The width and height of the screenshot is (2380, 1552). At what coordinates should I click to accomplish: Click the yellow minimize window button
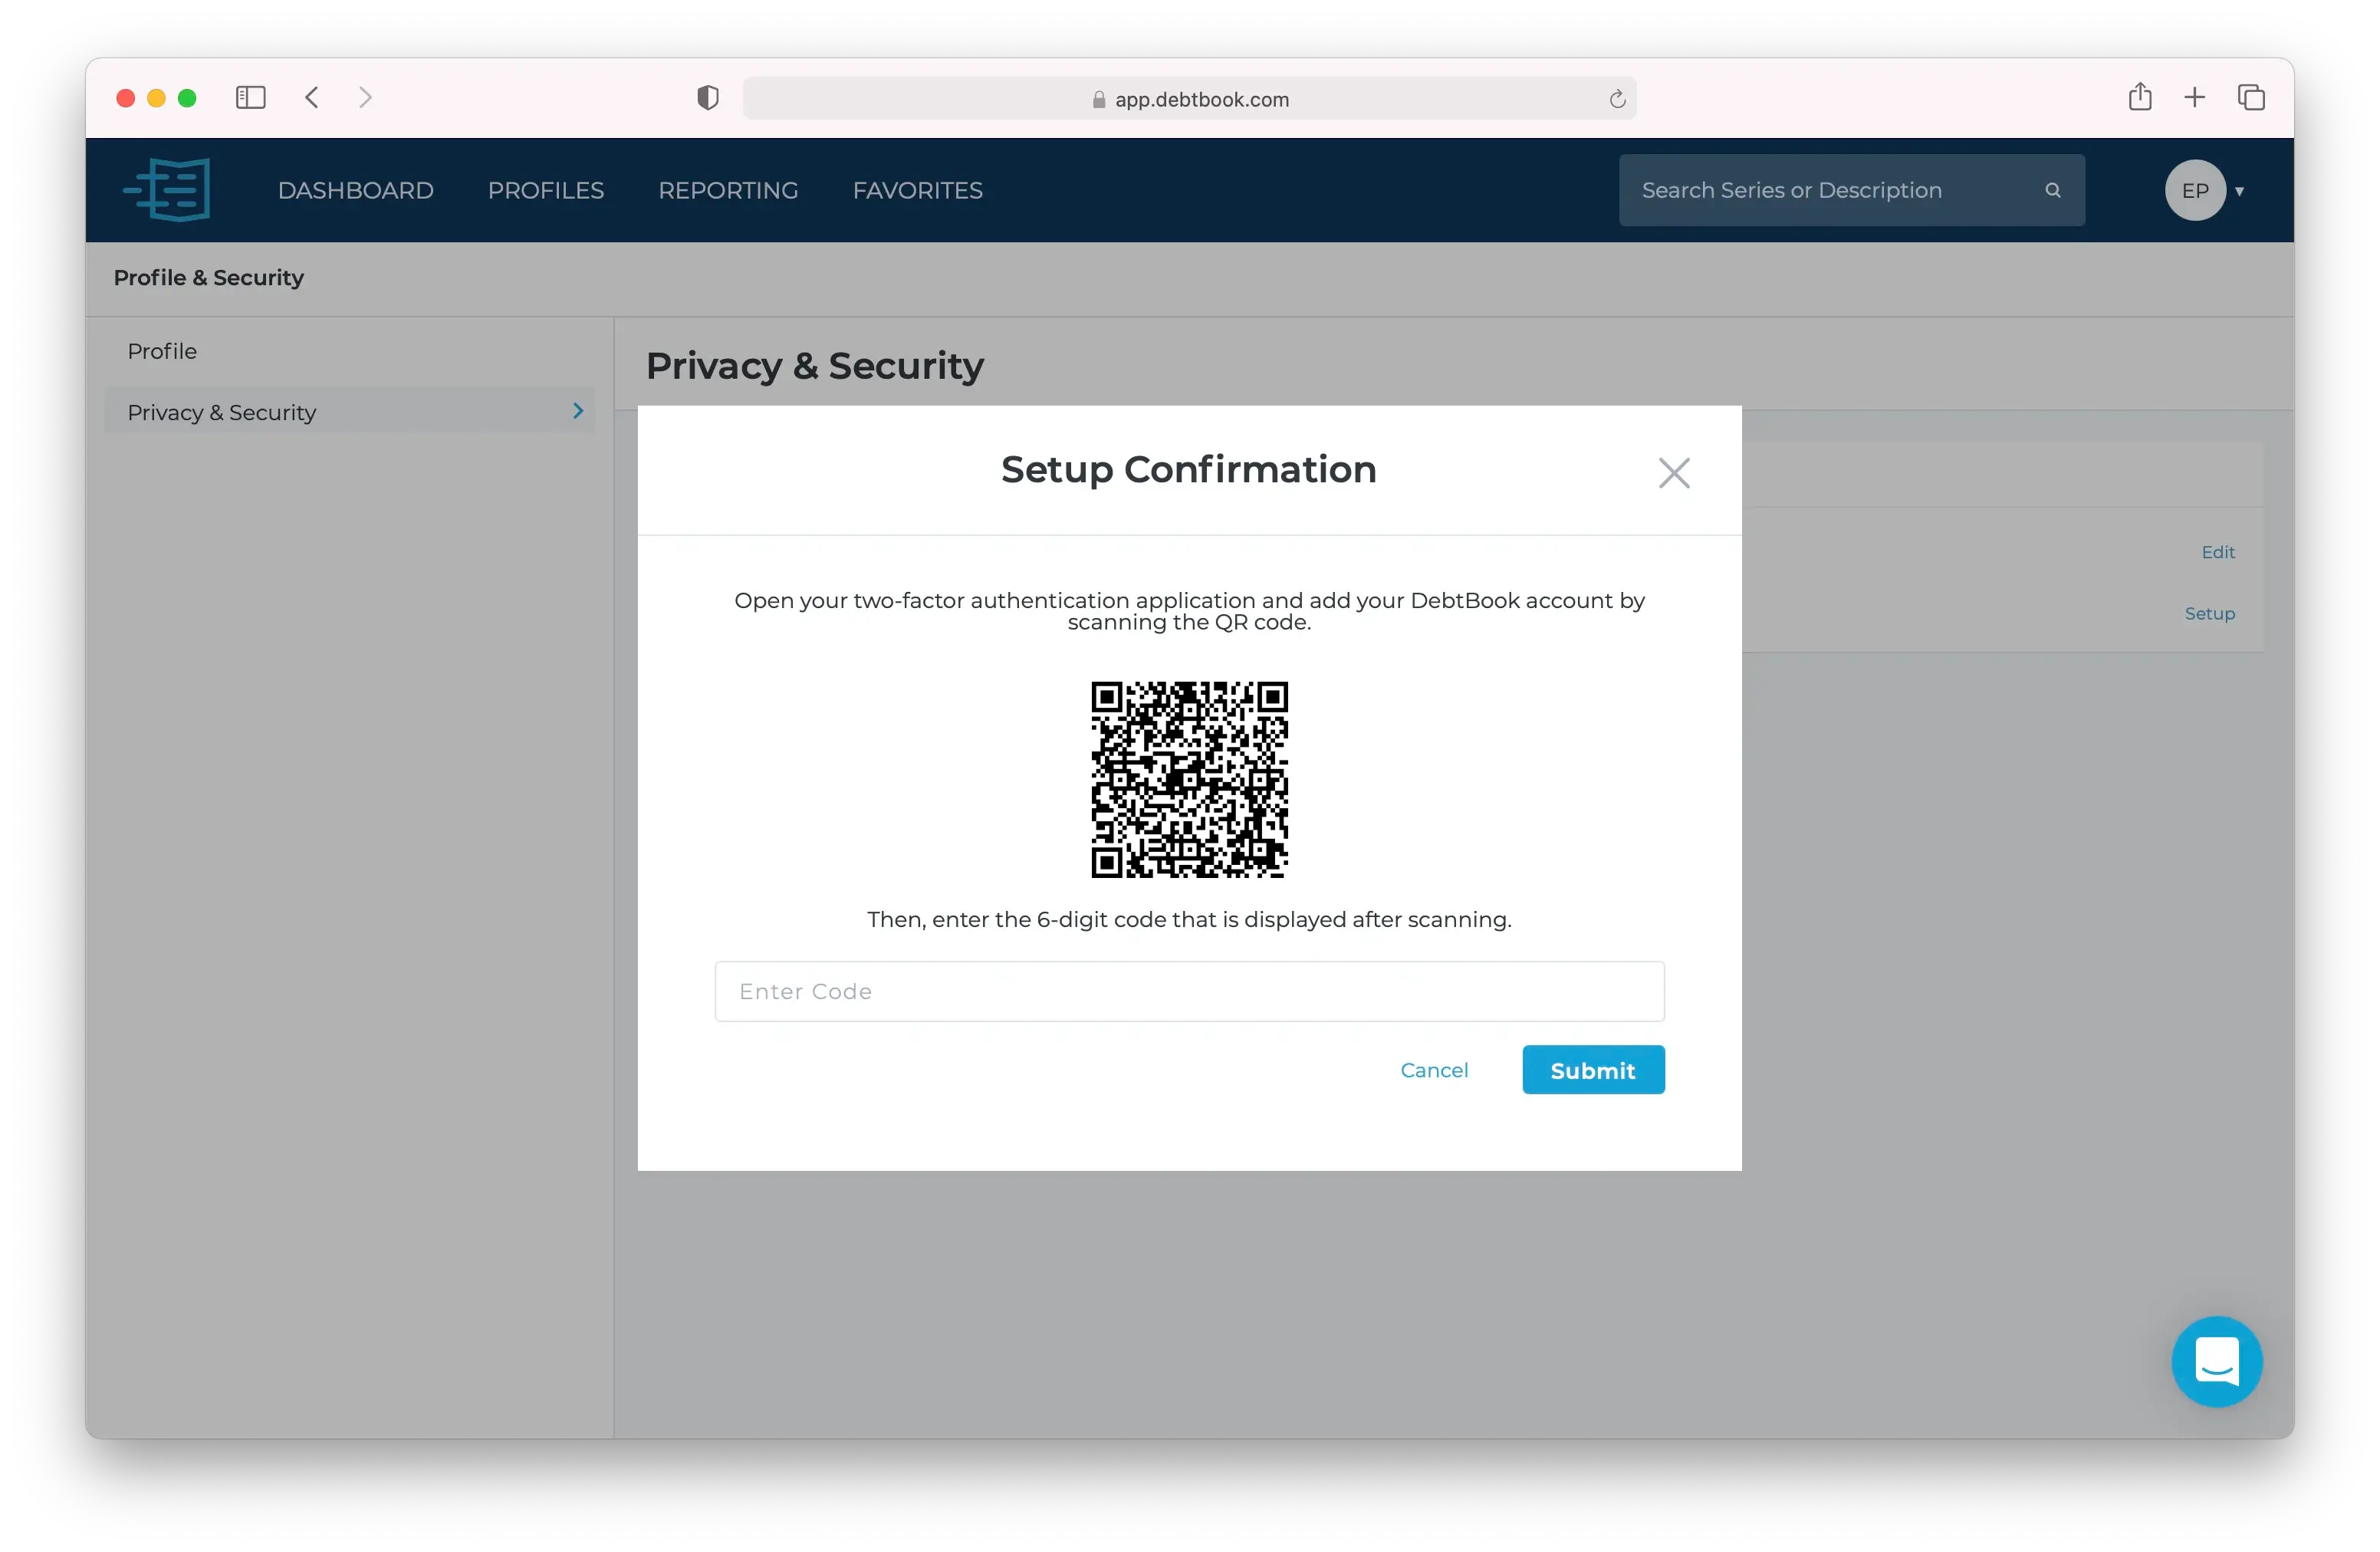156,98
